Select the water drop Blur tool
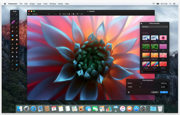 13,56
